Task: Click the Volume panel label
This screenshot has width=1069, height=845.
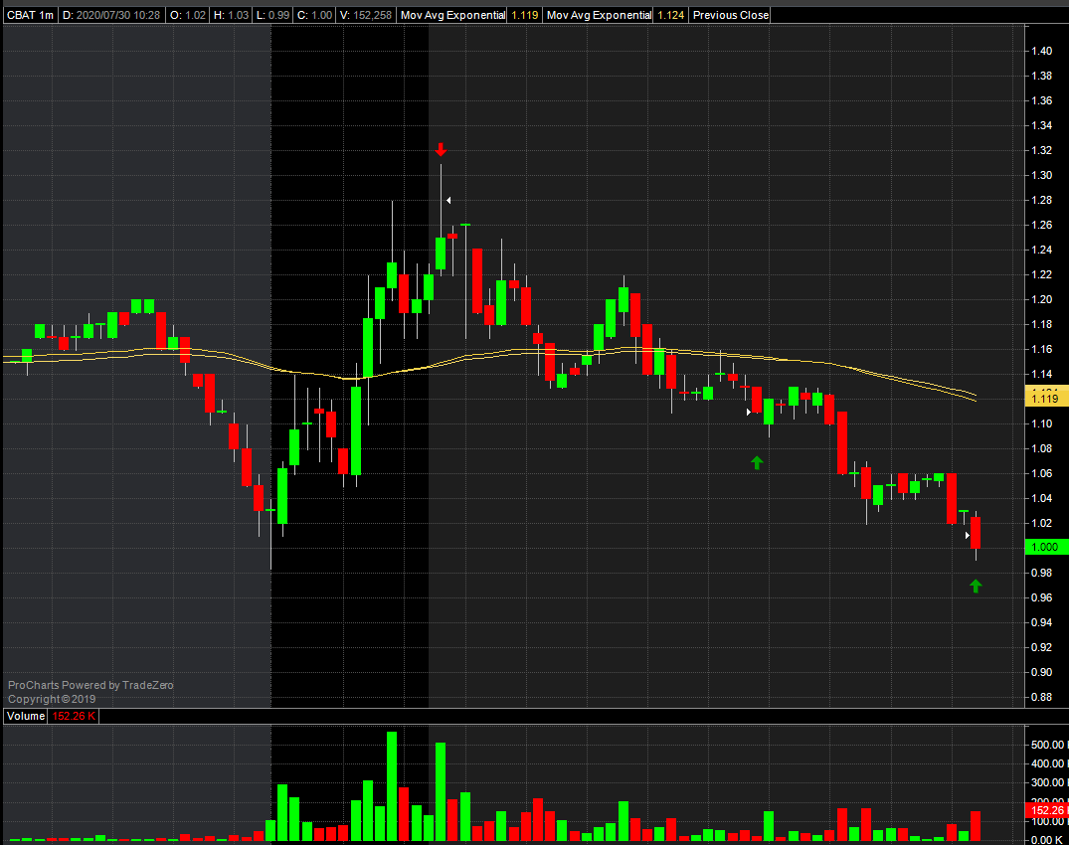Action: pos(26,716)
